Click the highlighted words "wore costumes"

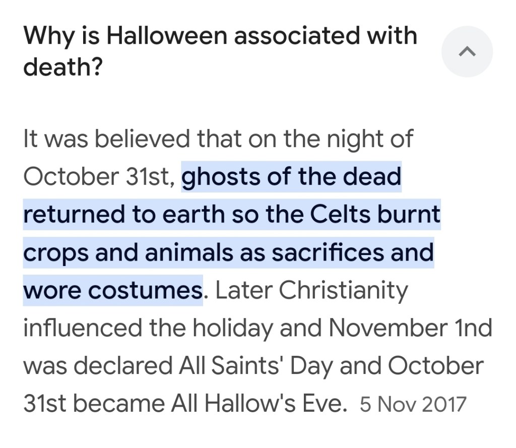pos(112,290)
